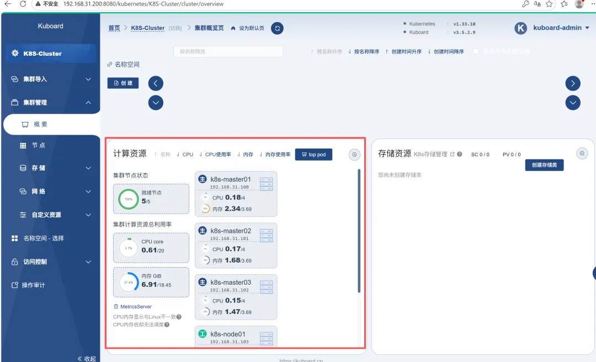This screenshot has height=362, width=596.
Task: Sort namespaces by 按名称降序
Action: tap(363, 51)
